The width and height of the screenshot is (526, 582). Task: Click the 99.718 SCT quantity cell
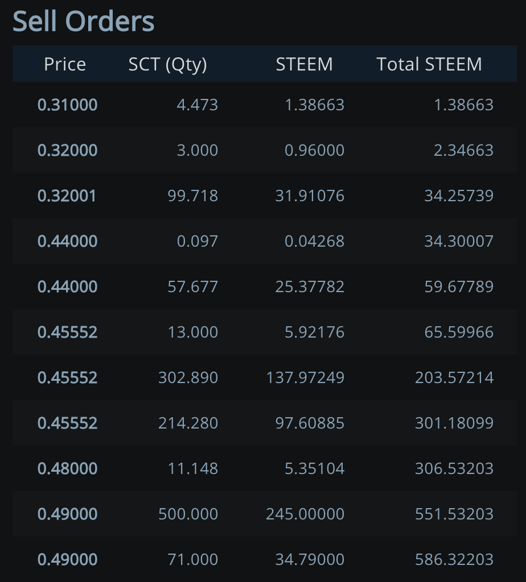(192, 196)
